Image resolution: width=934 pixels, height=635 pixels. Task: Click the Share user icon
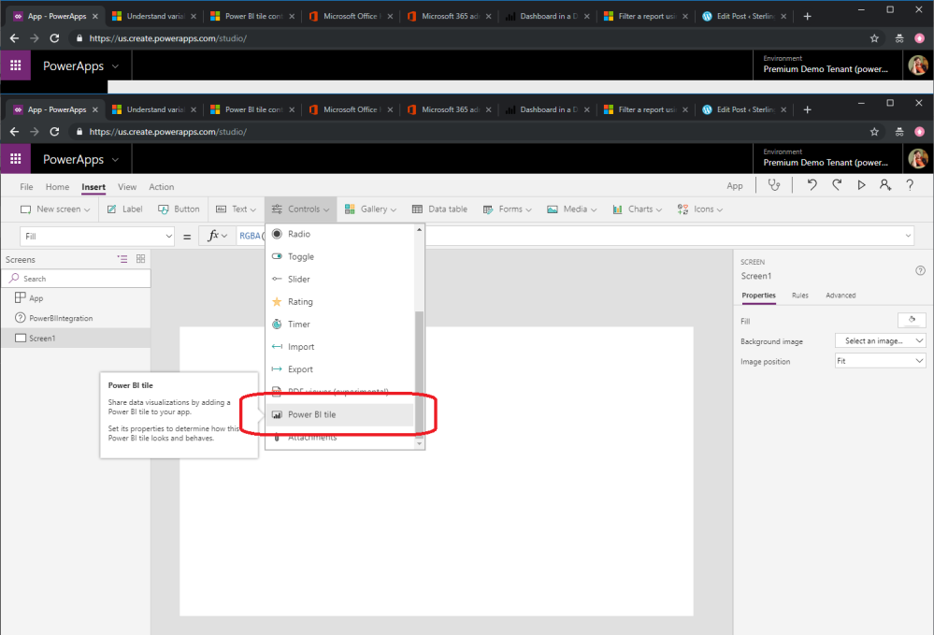[884, 185]
